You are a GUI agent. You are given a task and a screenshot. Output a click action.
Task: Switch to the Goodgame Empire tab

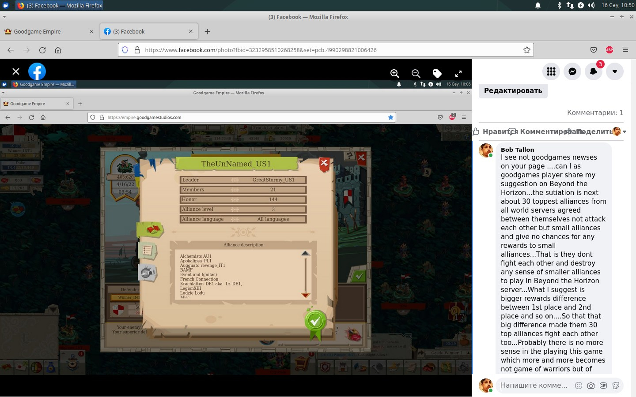click(49, 31)
